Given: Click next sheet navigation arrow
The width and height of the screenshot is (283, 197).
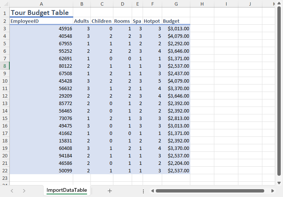Looking at the screenshot, I should [24, 191].
